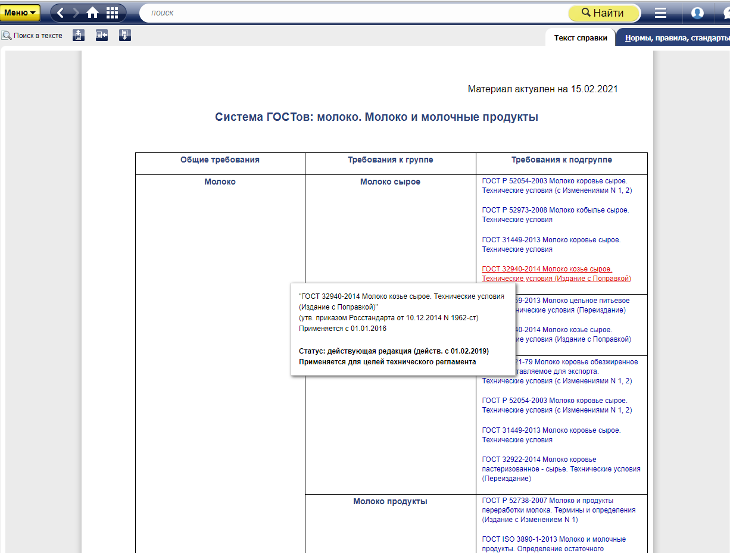Image resolution: width=730 pixels, height=553 pixels.
Task: Go back using the left arrow
Action: [x=61, y=13]
